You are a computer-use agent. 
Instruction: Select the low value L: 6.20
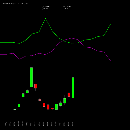[66, 9]
